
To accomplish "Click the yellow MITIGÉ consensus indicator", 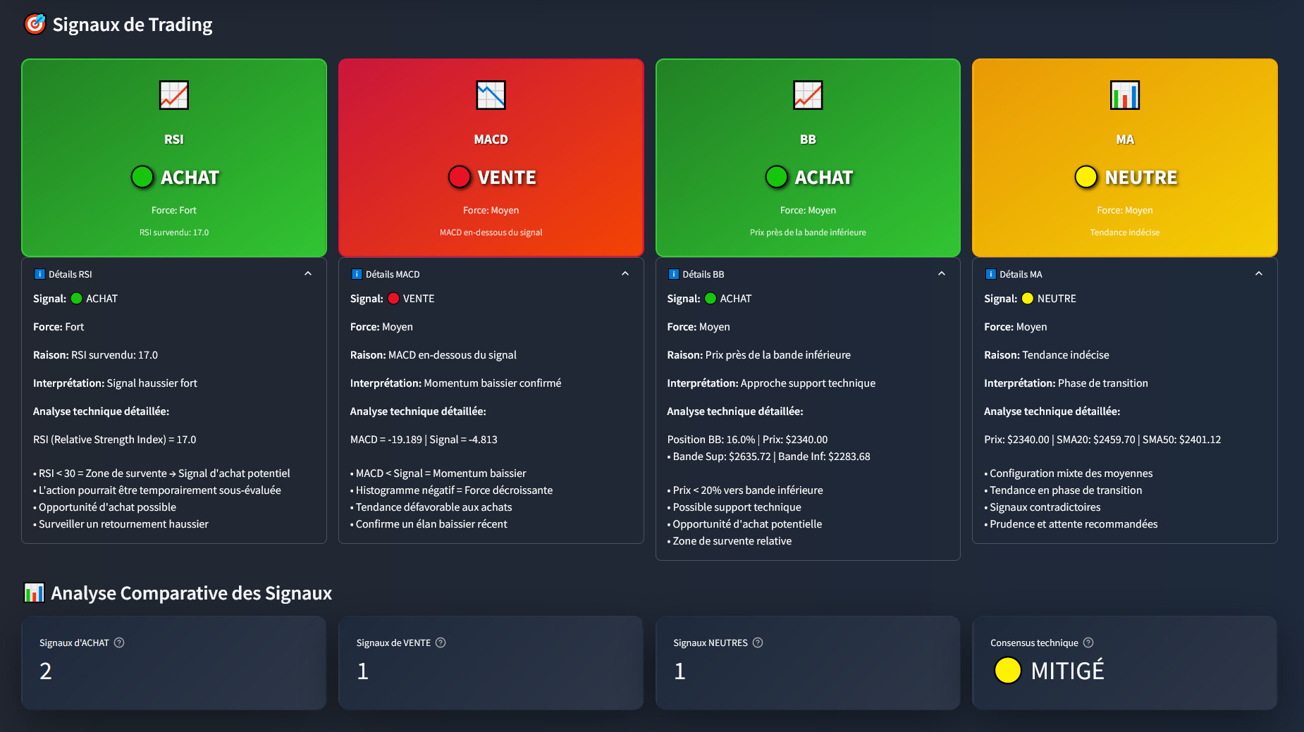I will [1007, 670].
